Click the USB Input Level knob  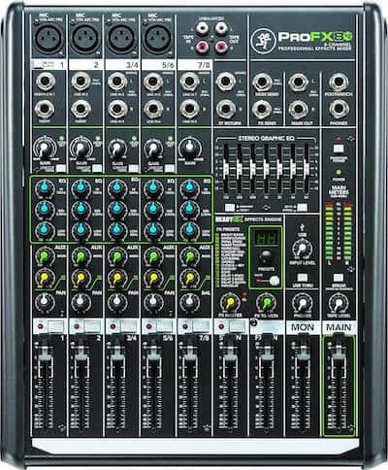pyautogui.click(x=303, y=250)
